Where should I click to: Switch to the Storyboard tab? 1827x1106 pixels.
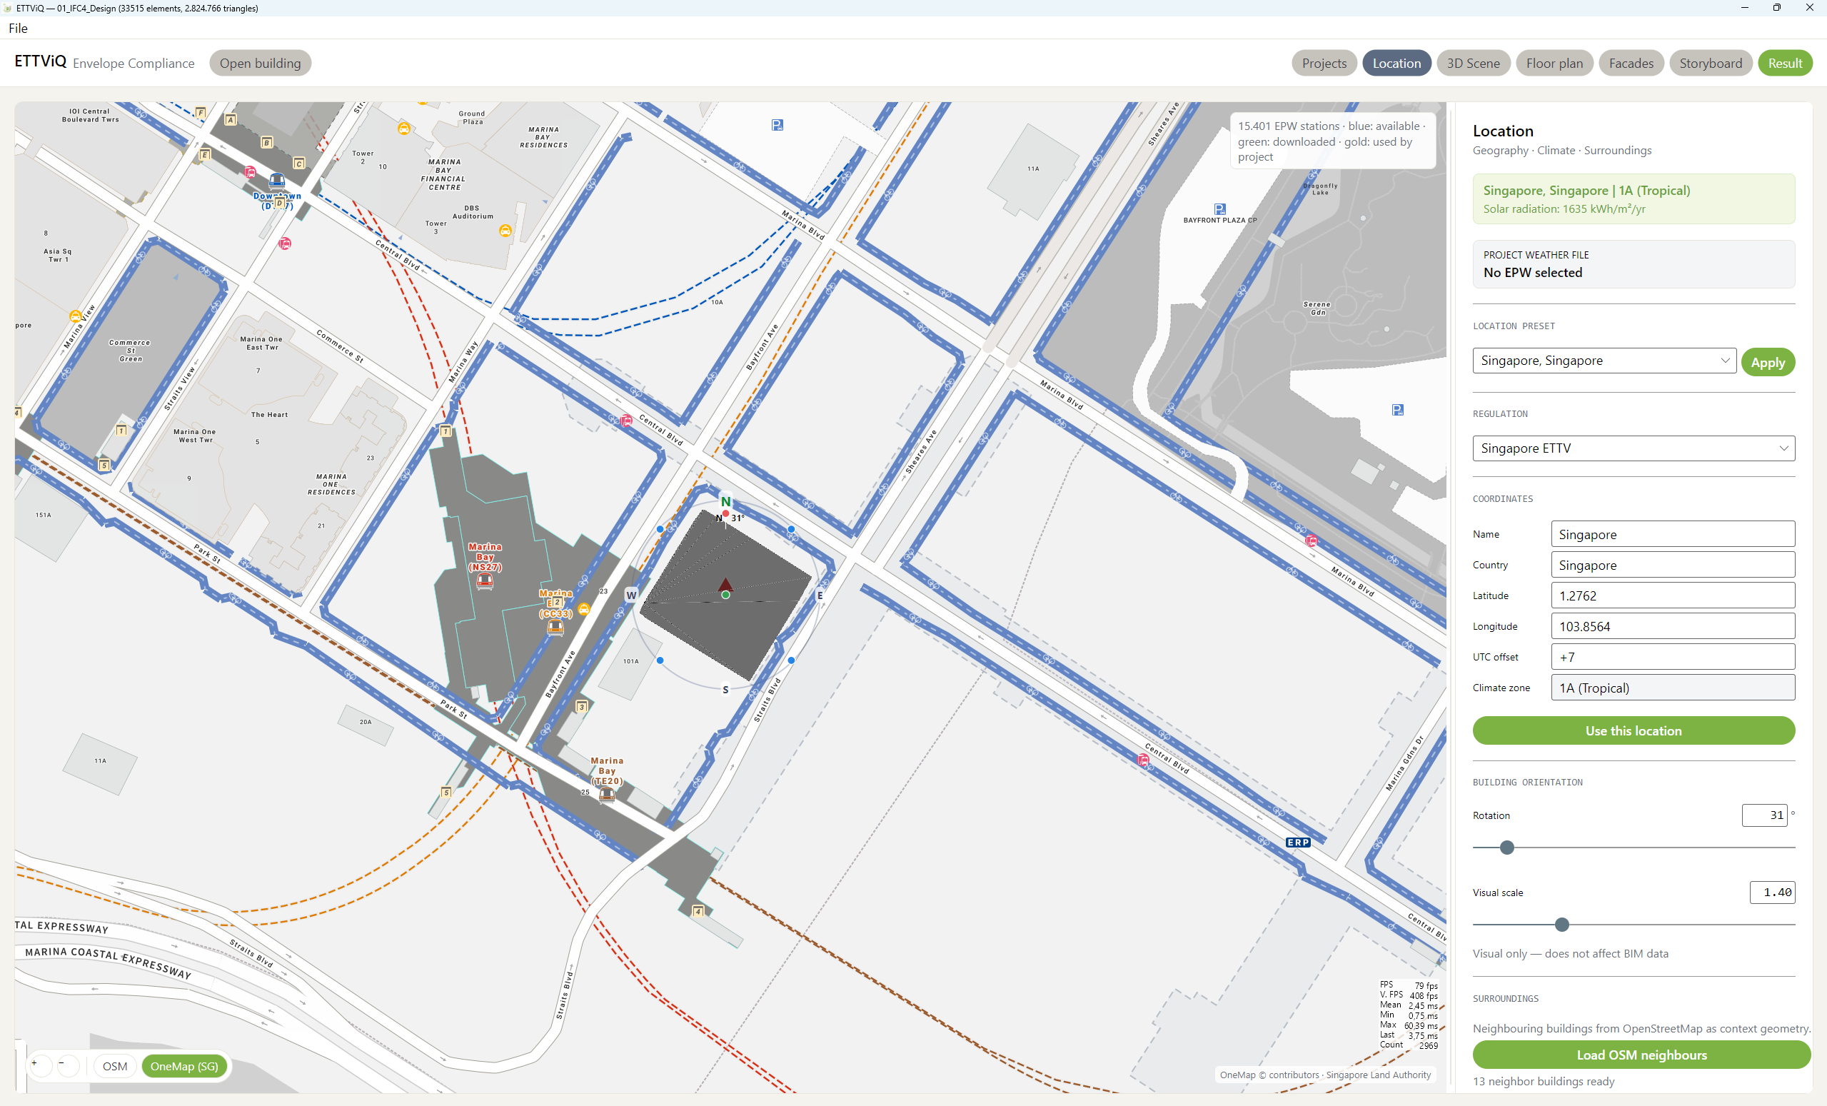coord(1711,63)
